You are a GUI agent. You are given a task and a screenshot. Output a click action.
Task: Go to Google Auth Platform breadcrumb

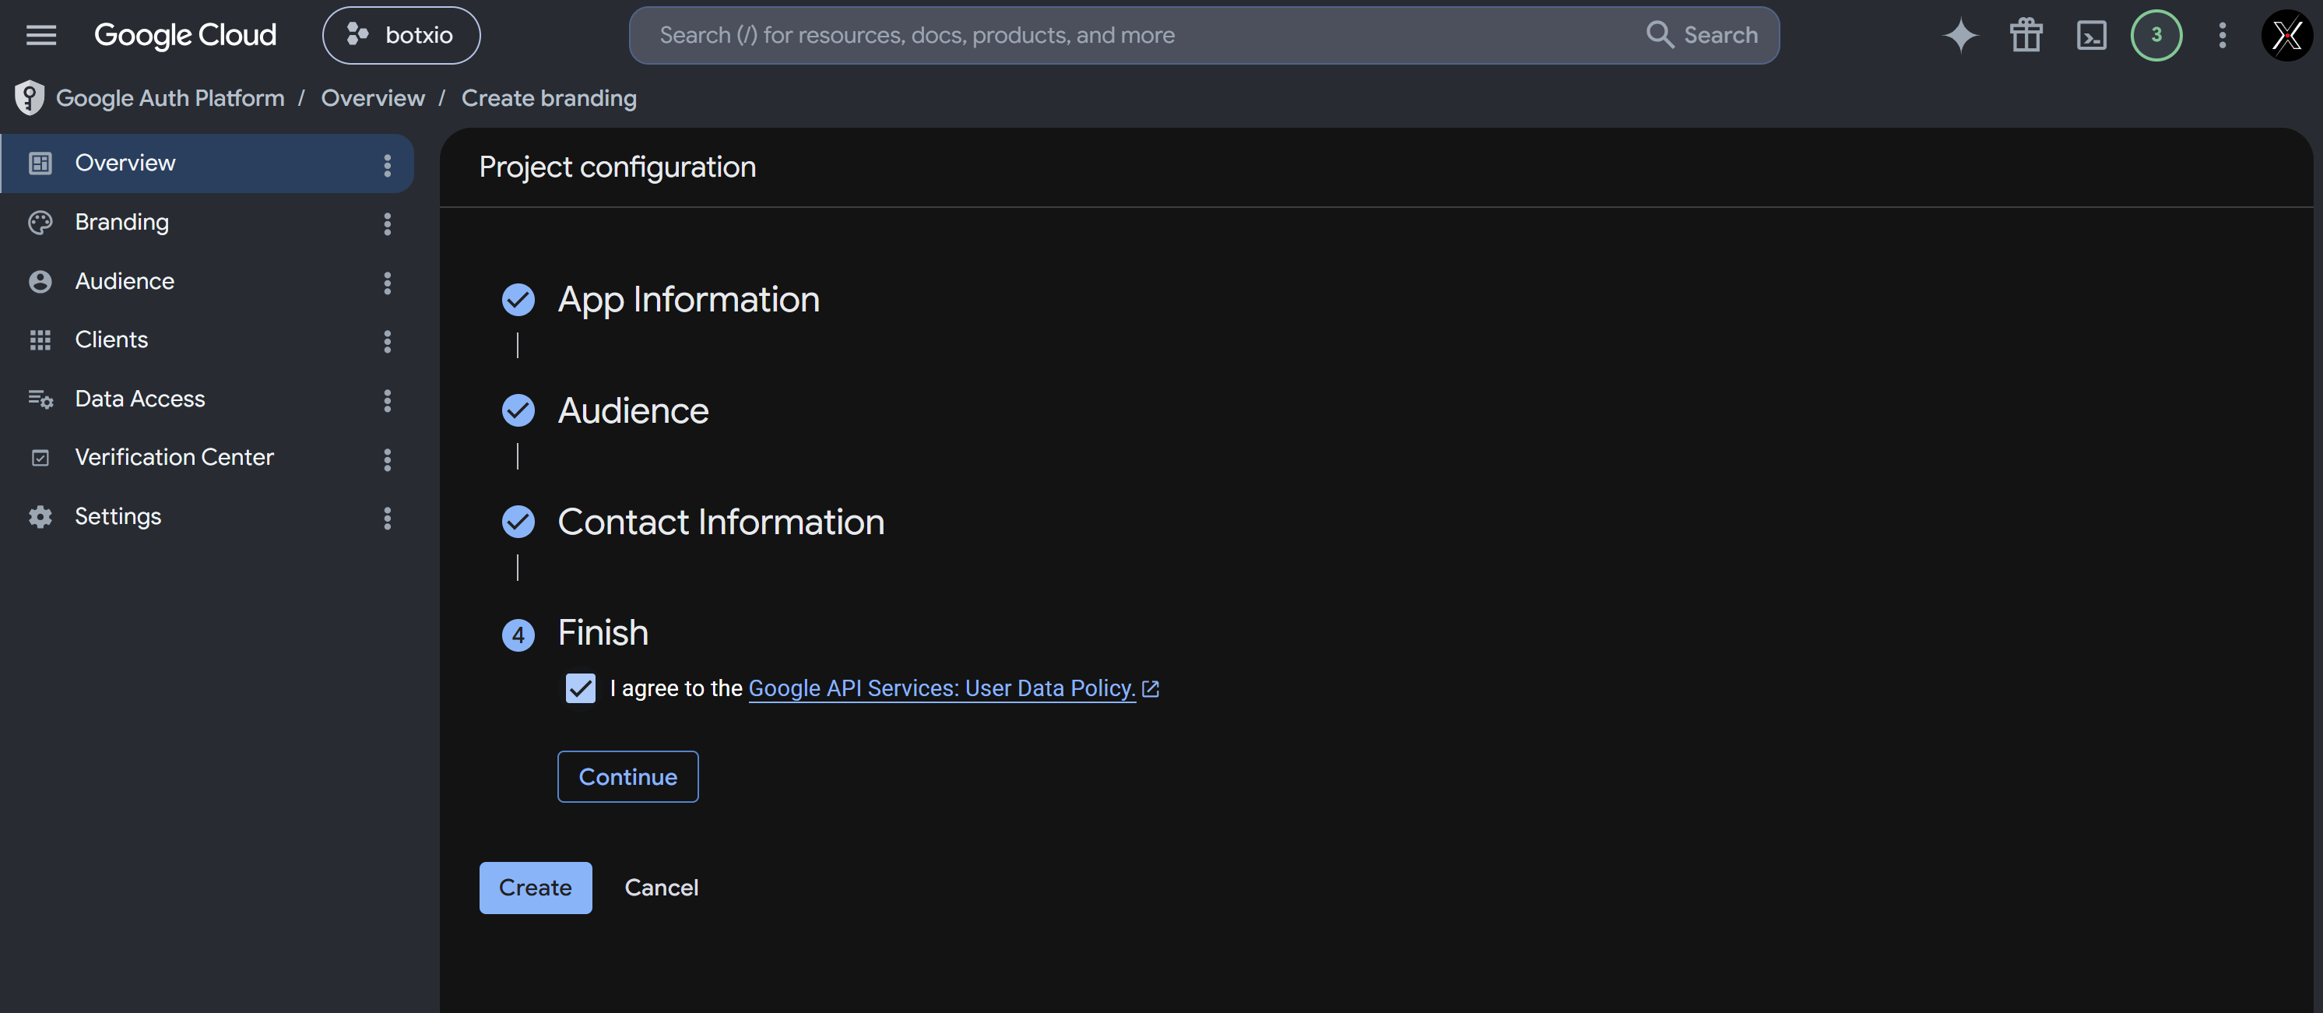(x=170, y=97)
